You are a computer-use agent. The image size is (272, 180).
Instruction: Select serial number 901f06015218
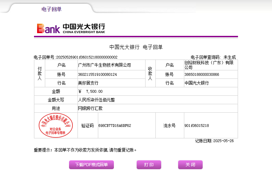tap(197, 126)
